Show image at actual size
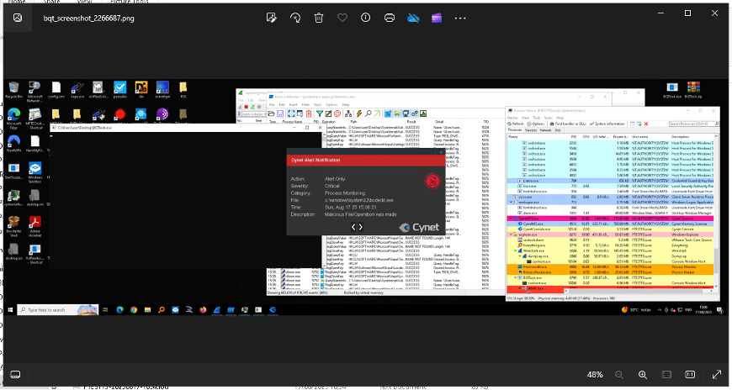Screen dimensions: 732x390 tap(691, 373)
